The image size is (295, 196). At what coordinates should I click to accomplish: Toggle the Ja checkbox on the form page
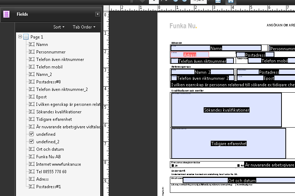coord(173,165)
